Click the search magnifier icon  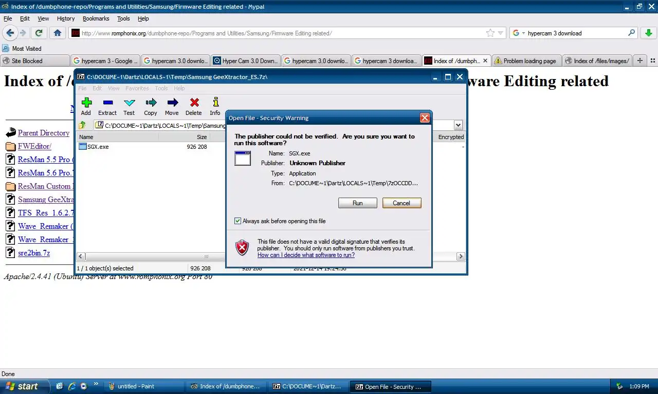point(632,33)
